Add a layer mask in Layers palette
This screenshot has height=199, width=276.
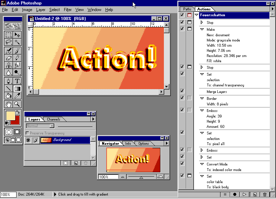pyautogui.click(x=66, y=163)
